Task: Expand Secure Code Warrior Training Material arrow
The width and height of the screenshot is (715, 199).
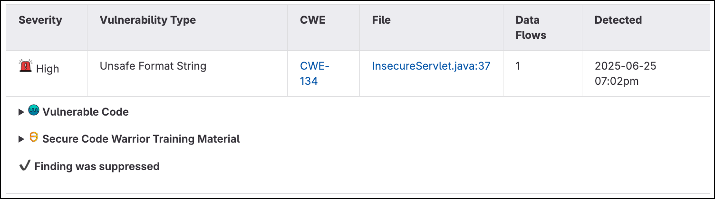Action: pos(21,139)
